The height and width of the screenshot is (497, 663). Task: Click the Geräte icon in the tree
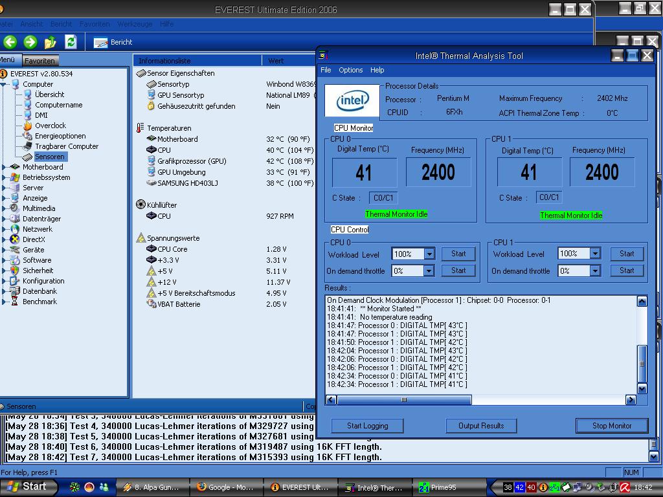(15, 250)
